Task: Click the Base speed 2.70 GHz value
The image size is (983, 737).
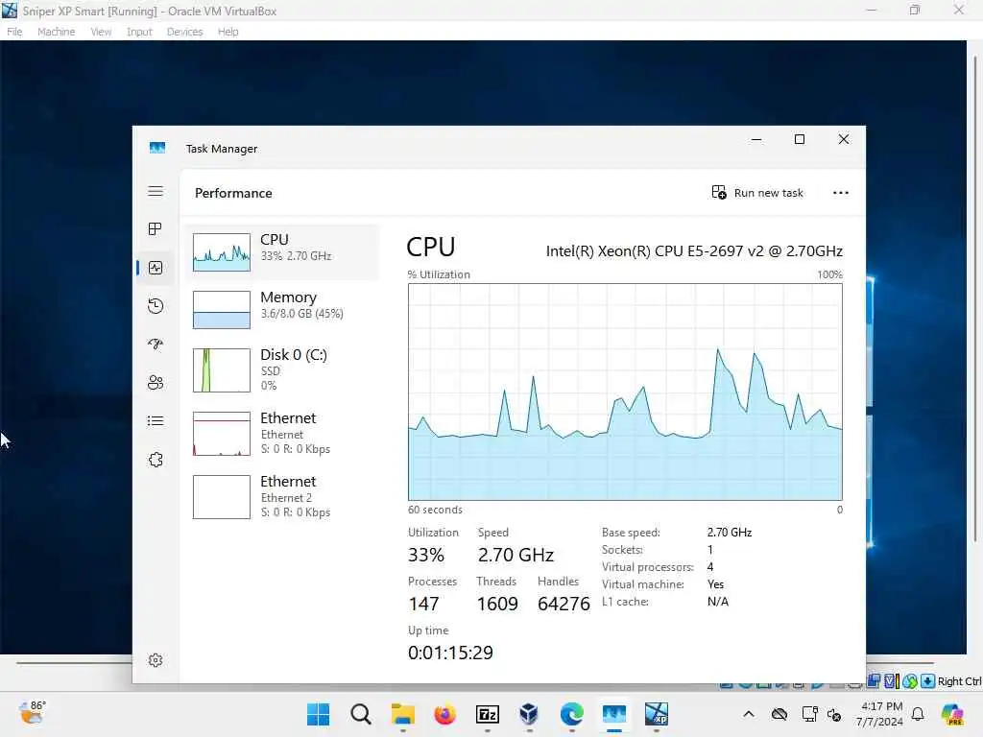Action: [x=730, y=533]
